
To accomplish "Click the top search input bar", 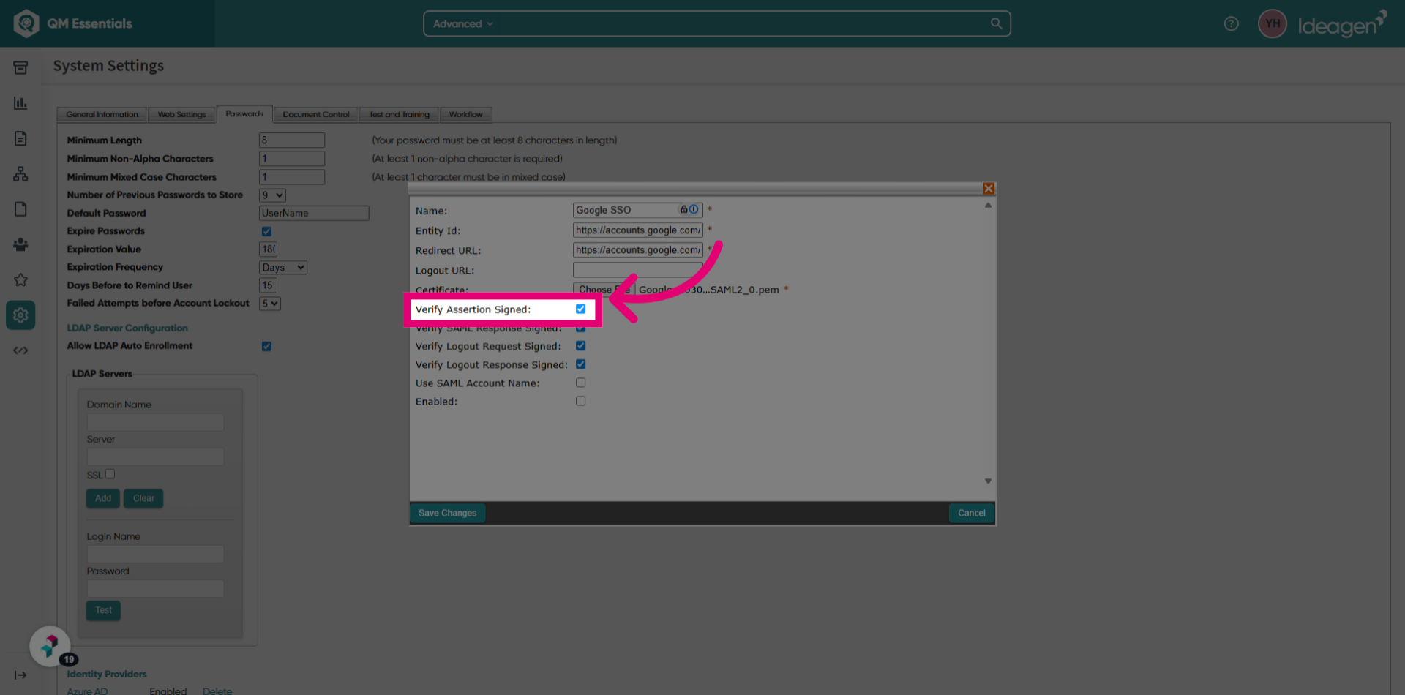I will pyautogui.click(x=717, y=23).
